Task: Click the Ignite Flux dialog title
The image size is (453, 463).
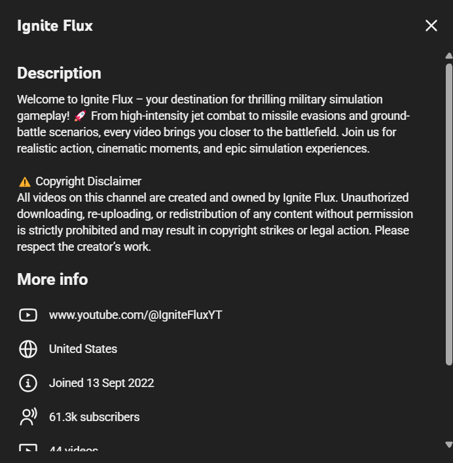Action: click(55, 26)
